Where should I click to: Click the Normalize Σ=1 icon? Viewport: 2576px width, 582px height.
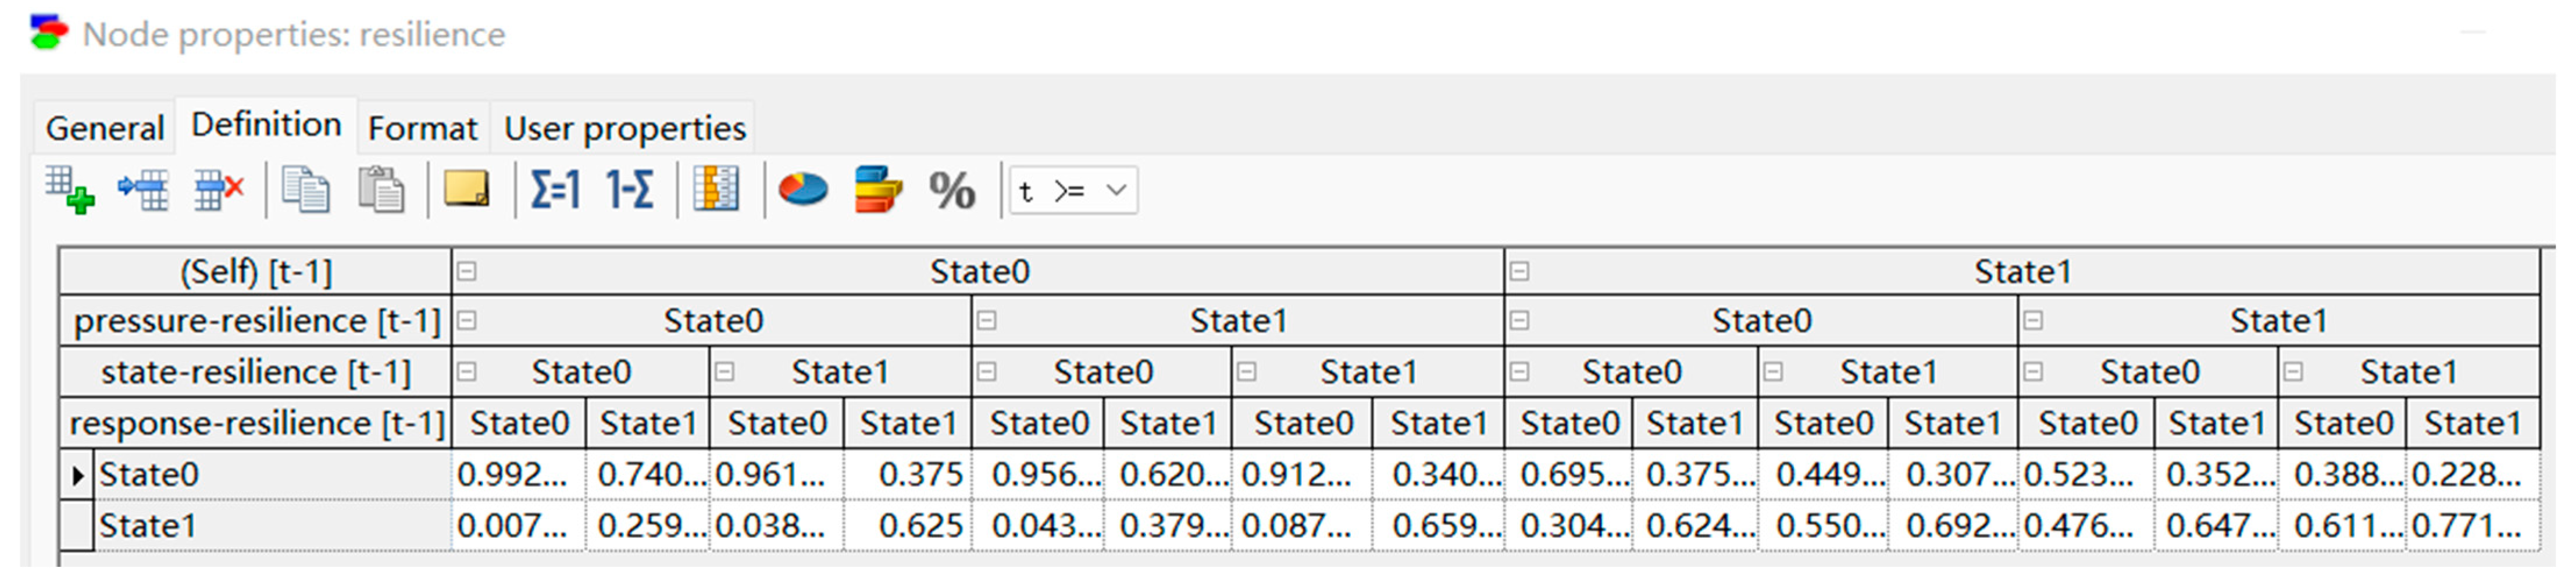(x=555, y=189)
